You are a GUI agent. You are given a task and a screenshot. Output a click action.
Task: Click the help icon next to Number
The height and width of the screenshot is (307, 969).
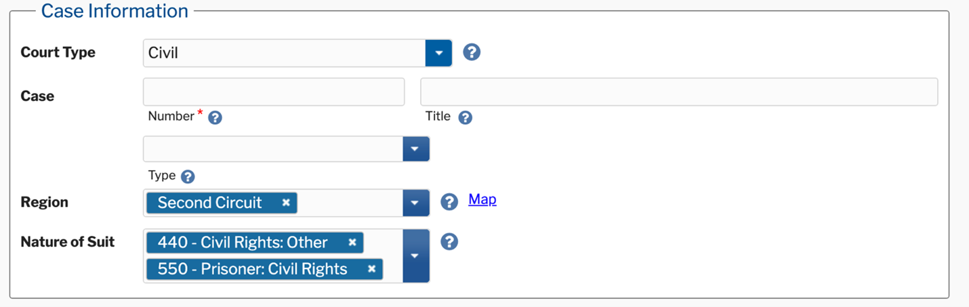pyautogui.click(x=215, y=117)
